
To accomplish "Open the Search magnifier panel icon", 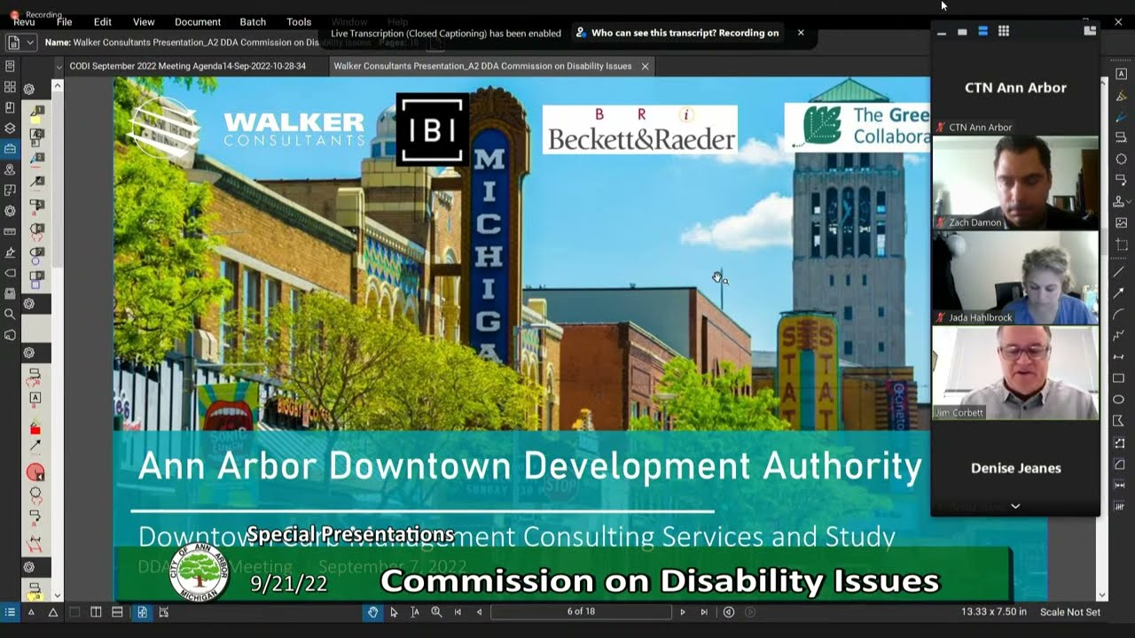I will (x=10, y=314).
